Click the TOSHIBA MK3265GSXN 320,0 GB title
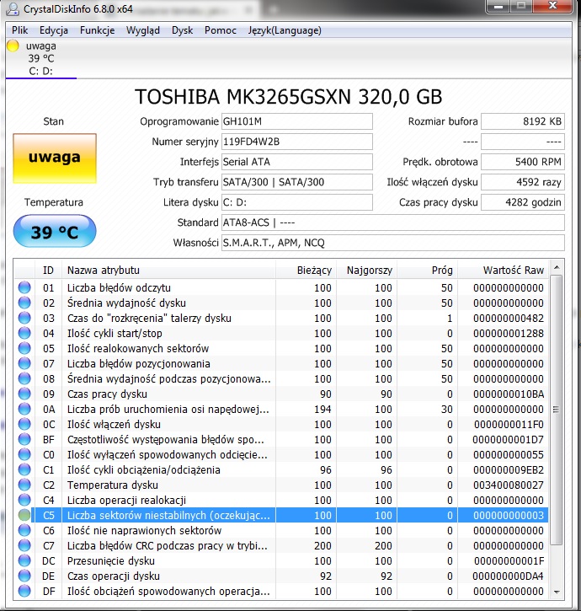Image resolution: width=581 pixels, height=611 pixels. click(289, 97)
